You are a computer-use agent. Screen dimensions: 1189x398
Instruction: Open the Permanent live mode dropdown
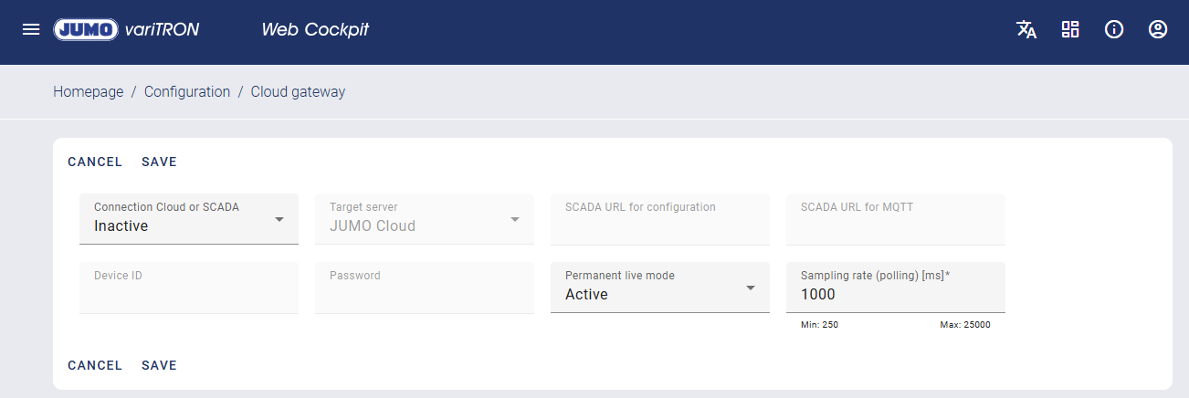[660, 288]
